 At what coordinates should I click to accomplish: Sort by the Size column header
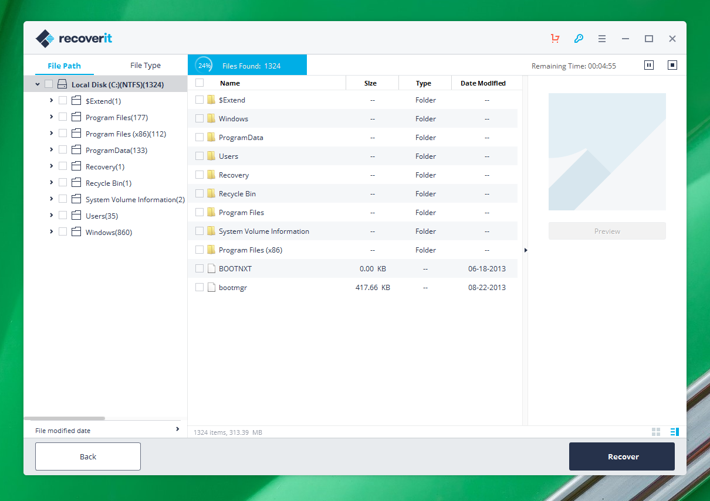(370, 83)
